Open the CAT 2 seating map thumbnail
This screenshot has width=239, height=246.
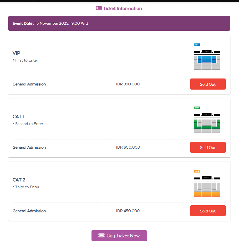click(207, 186)
